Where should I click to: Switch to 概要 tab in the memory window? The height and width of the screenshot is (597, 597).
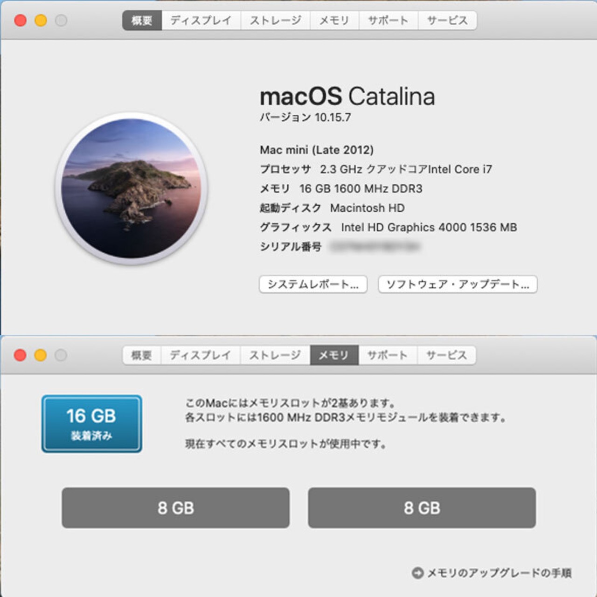(141, 355)
